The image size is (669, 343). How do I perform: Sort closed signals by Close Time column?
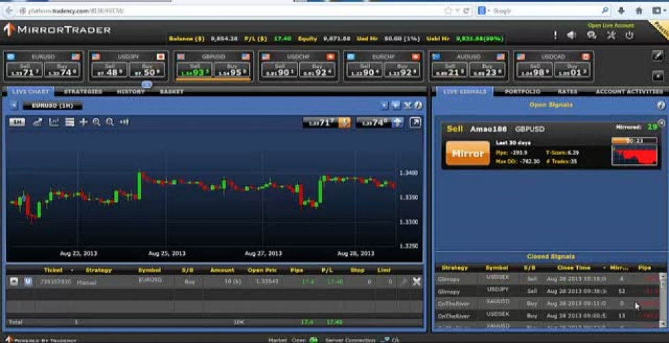tap(574, 268)
